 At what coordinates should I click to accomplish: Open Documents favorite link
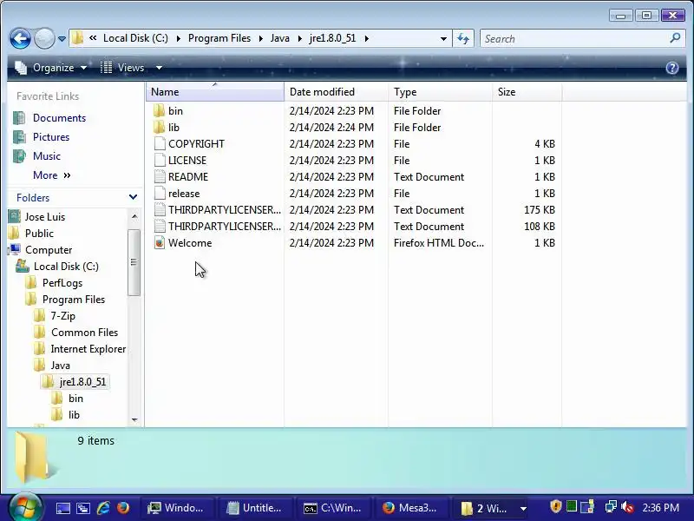click(59, 118)
